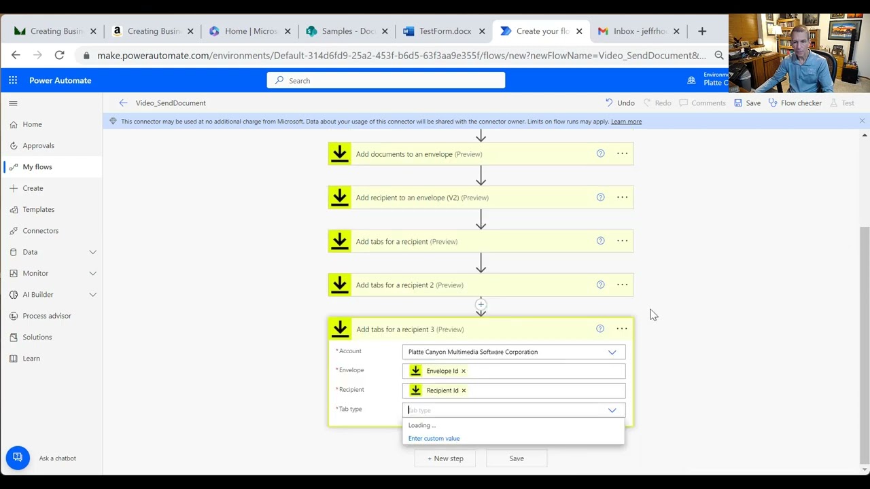Click the environment icon in the header
This screenshot has width=870, height=489.
(691, 80)
